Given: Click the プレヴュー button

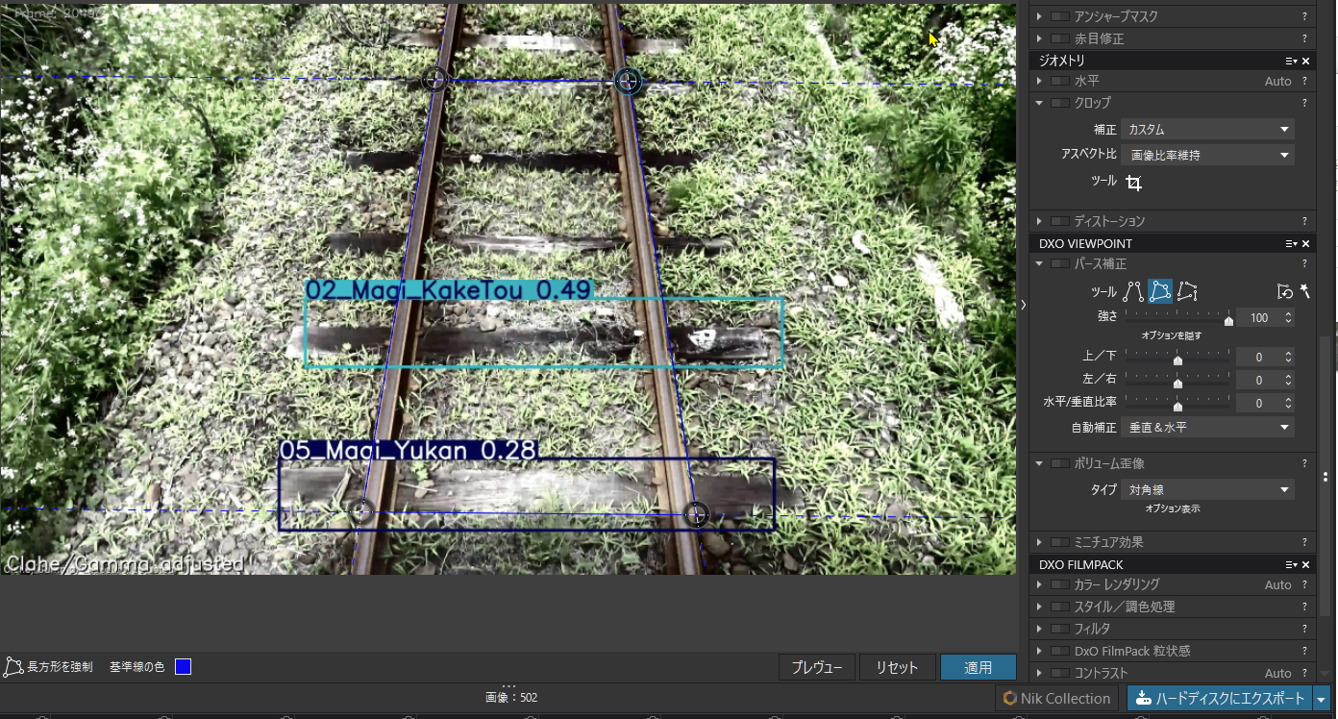Looking at the screenshot, I should click(816, 666).
